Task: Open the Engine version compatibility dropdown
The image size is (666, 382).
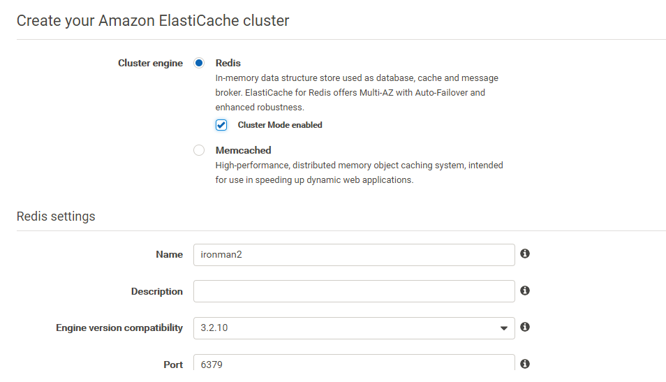Action: click(x=353, y=328)
